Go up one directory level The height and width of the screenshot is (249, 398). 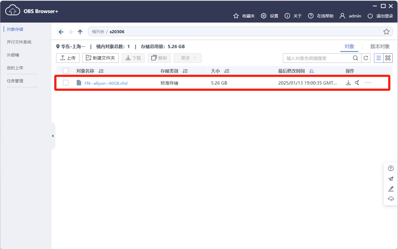pyautogui.click(x=80, y=32)
